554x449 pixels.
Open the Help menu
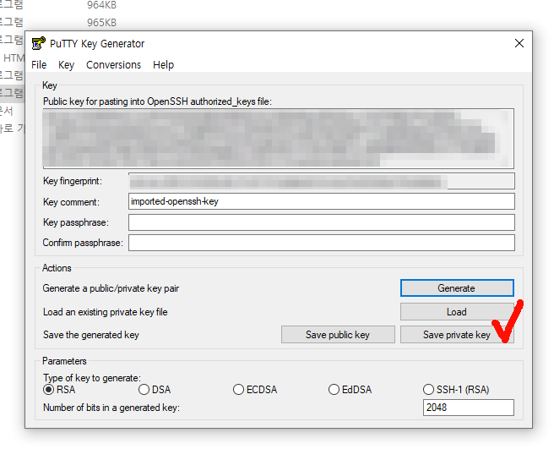pyautogui.click(x=163, y=65)
